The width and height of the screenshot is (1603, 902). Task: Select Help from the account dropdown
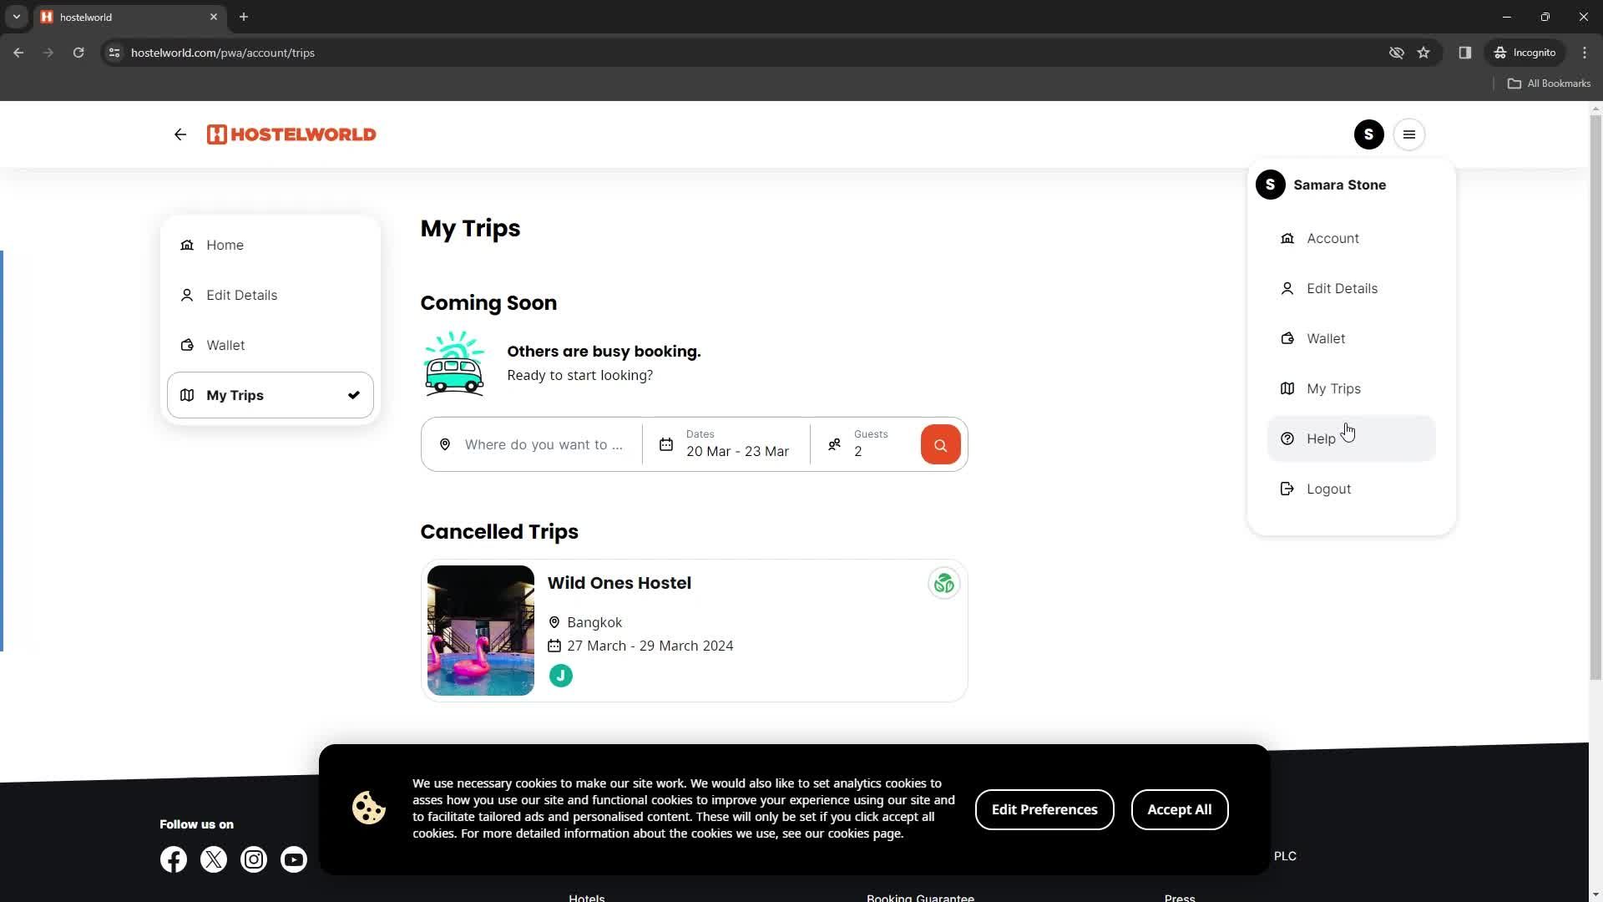tap(1321, 438)
